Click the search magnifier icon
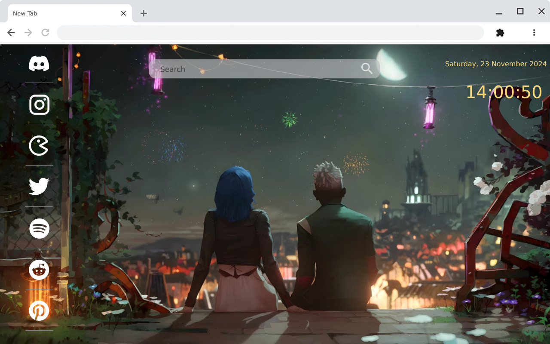 tap(367, 68)
